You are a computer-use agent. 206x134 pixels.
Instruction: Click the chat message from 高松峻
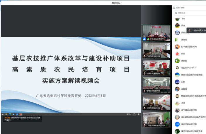click(x=22, y=118)
